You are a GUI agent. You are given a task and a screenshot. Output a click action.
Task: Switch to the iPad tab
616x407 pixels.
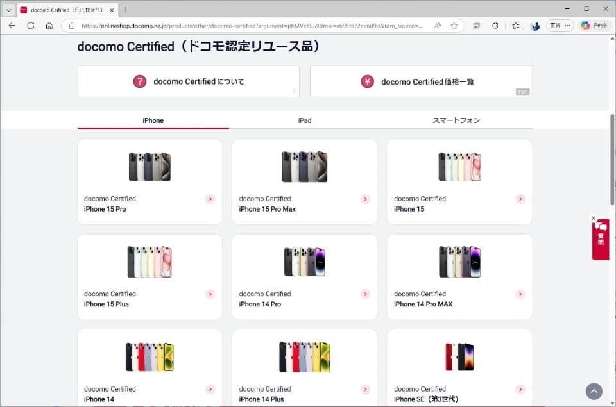(x=304, y=120)
